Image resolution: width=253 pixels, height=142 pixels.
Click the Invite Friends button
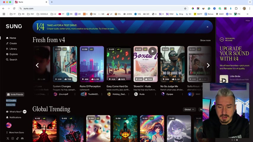click(15, 94)
